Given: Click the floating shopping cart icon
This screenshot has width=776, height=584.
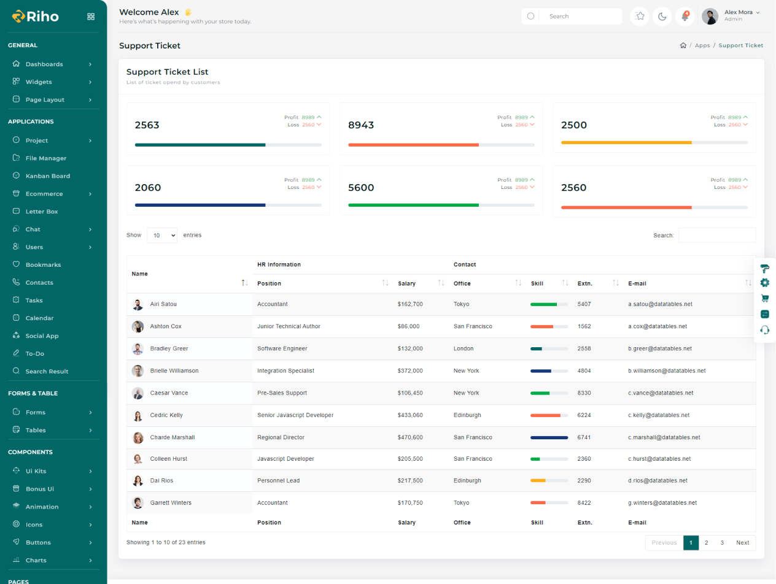Looking at the screenshot, I should tap(764, 299).
